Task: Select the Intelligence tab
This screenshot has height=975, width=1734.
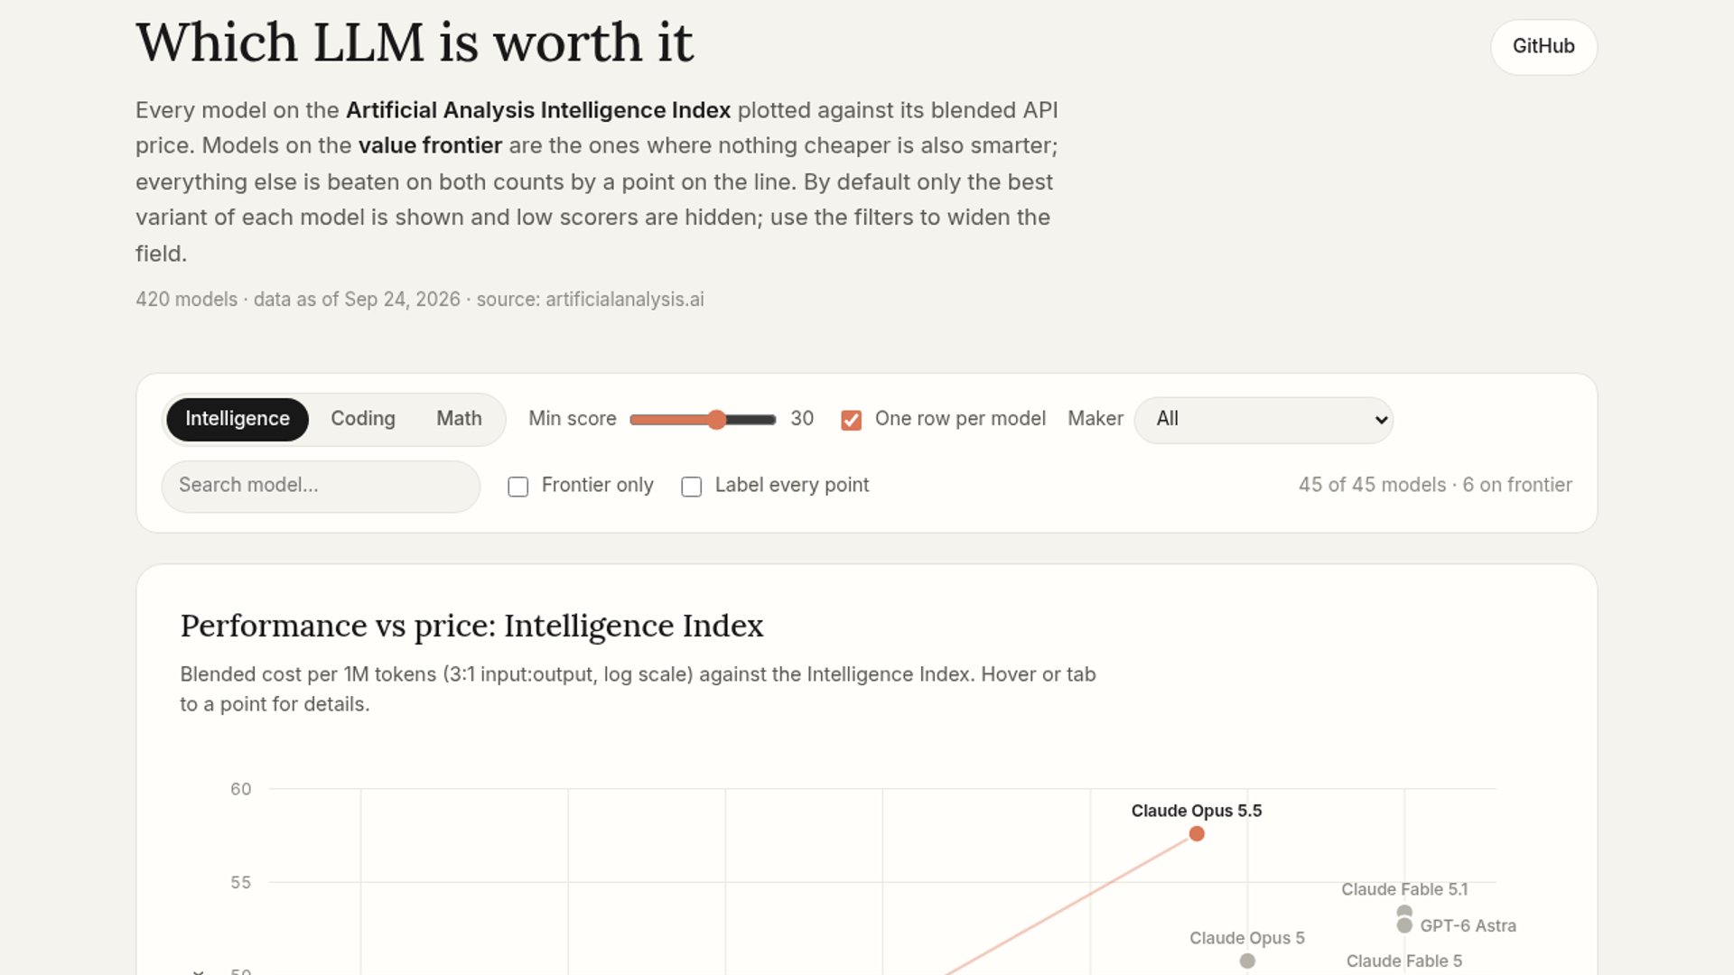Action: (238, 419)
